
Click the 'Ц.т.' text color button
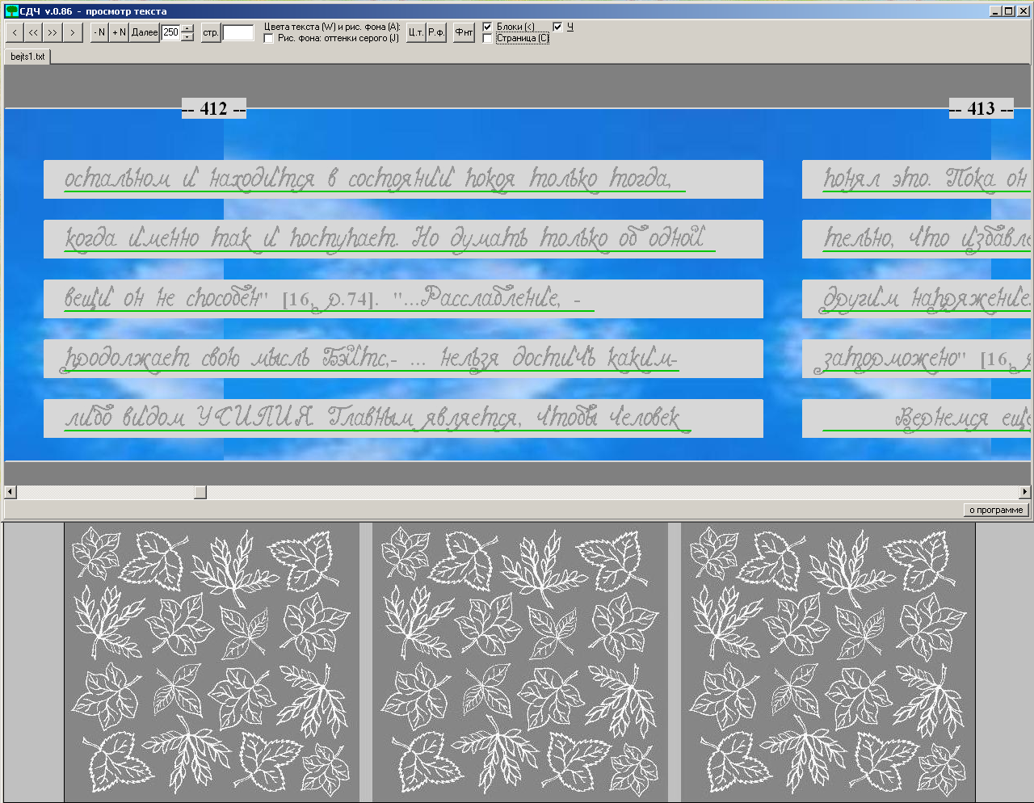click(416, 32)
